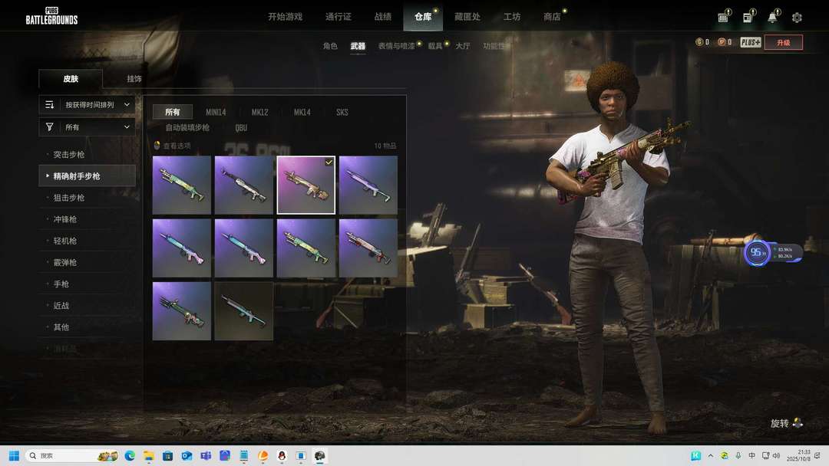Select the first weapon skin thumbnail

click(182, 185)
